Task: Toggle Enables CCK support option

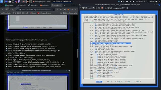Action: pyautogui.click(x=101, y=75)
